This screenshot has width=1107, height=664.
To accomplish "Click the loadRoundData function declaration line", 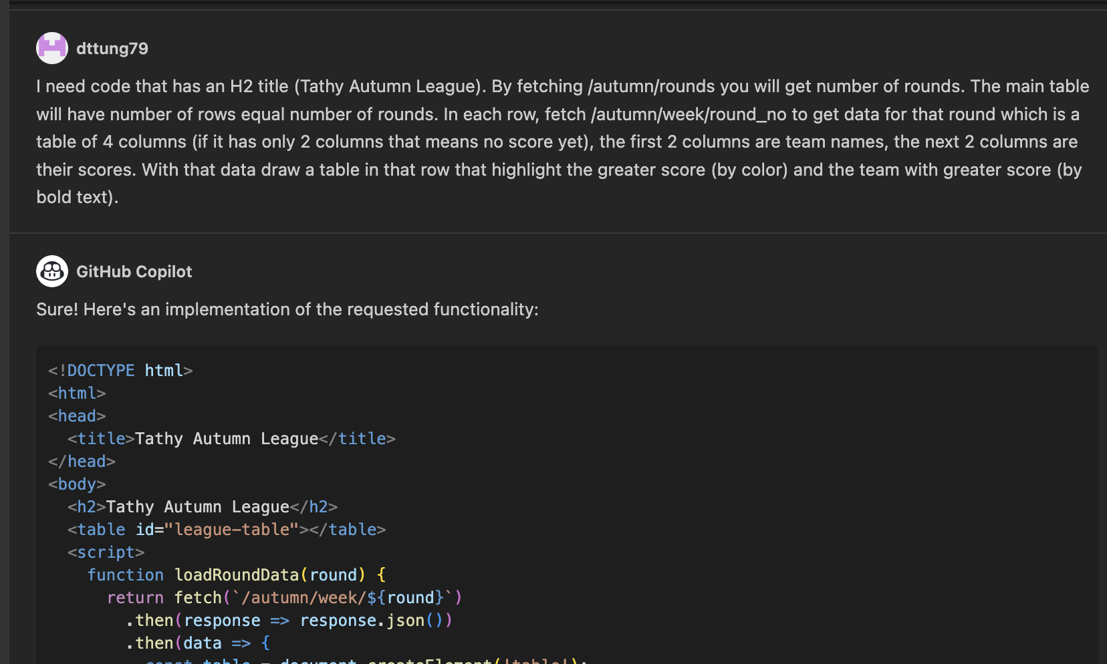I will pos(236,575).
